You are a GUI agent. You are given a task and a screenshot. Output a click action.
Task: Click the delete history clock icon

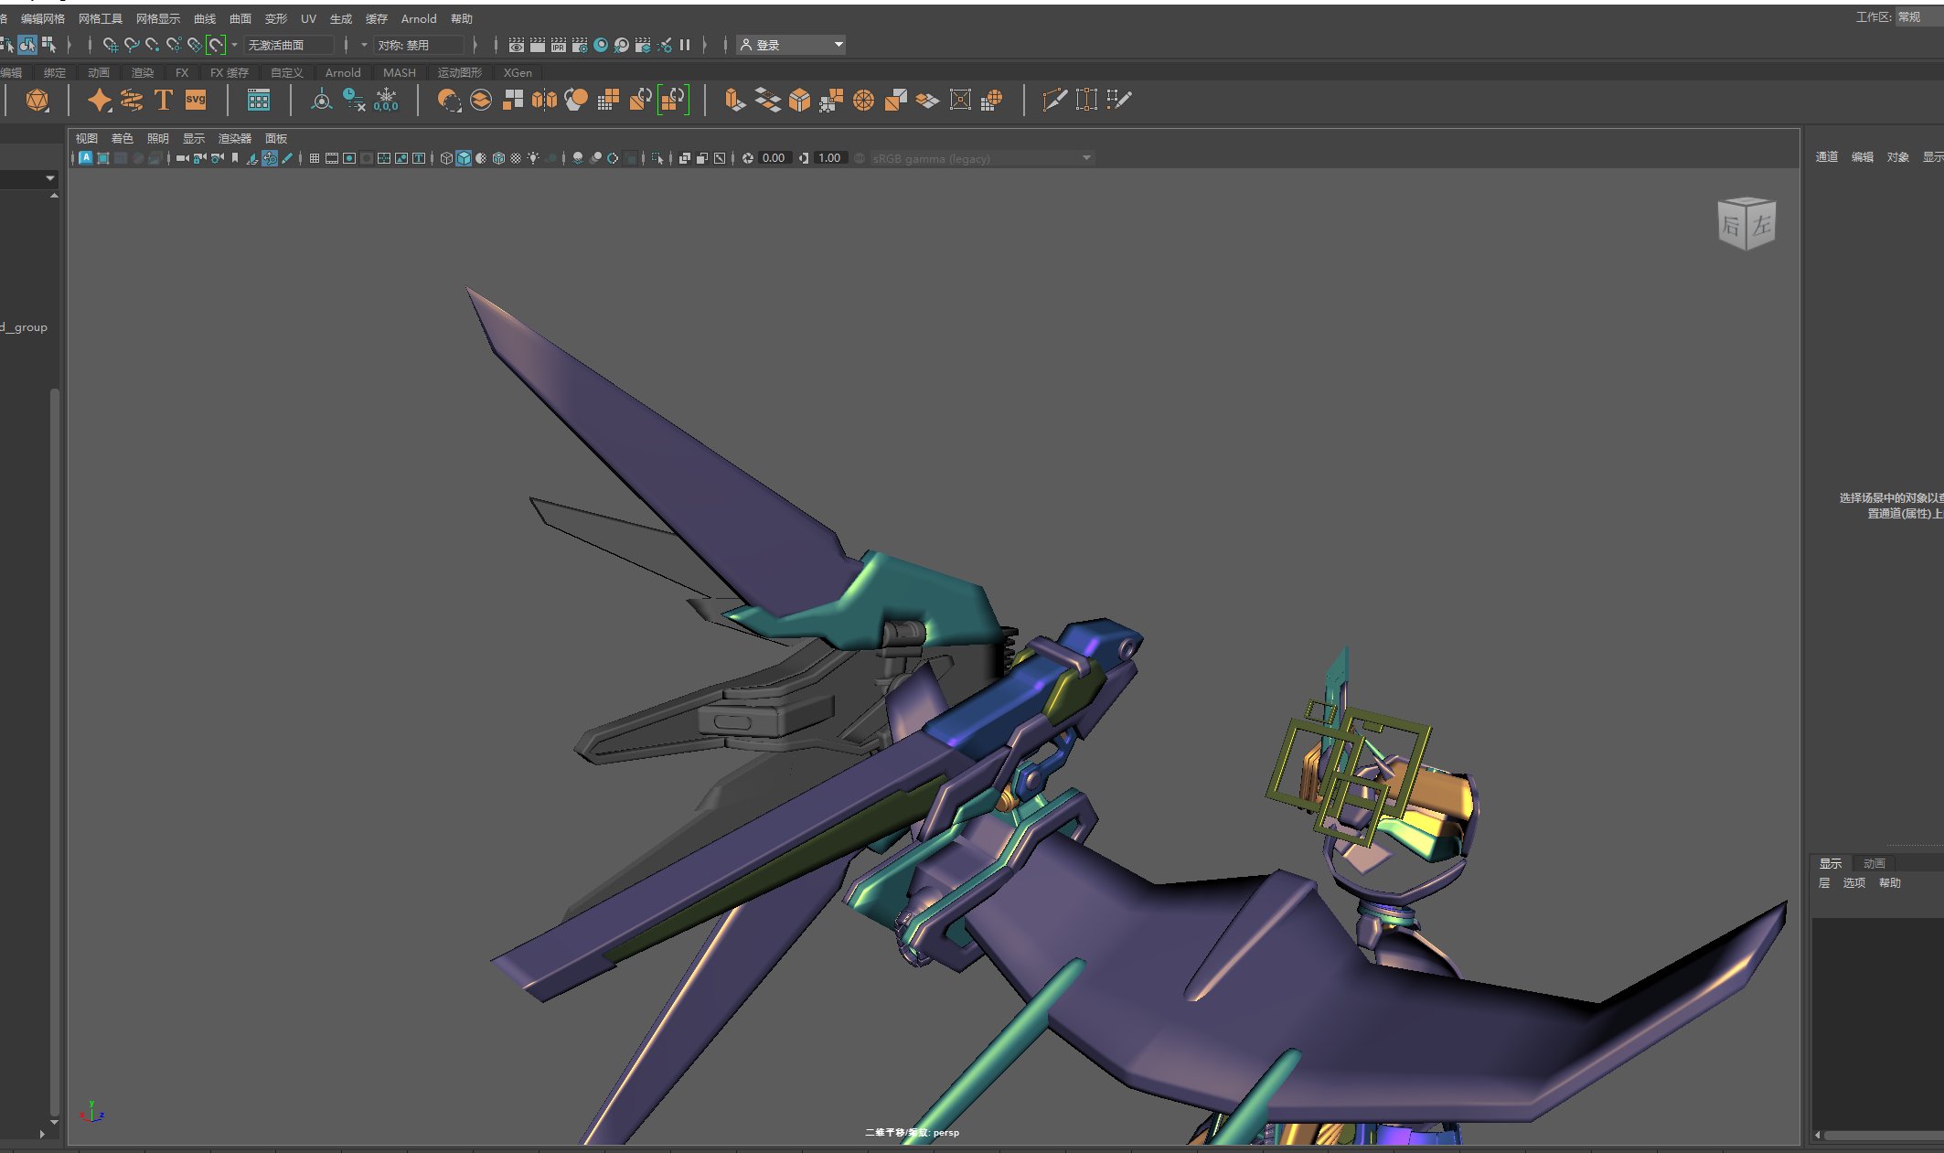click(x=354, y=101)
